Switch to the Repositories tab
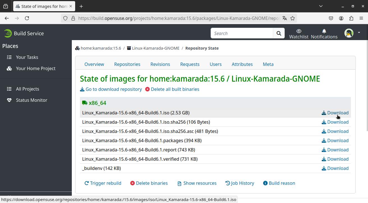The image size is (368, 203). coord(127,64)
